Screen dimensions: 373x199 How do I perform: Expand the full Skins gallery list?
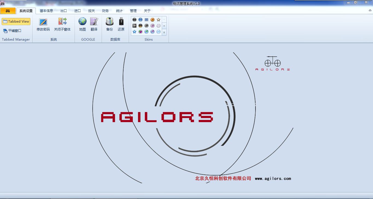[x=164, y=32]
